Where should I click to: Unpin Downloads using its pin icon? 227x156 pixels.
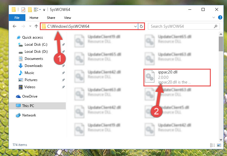click(63, 66)
